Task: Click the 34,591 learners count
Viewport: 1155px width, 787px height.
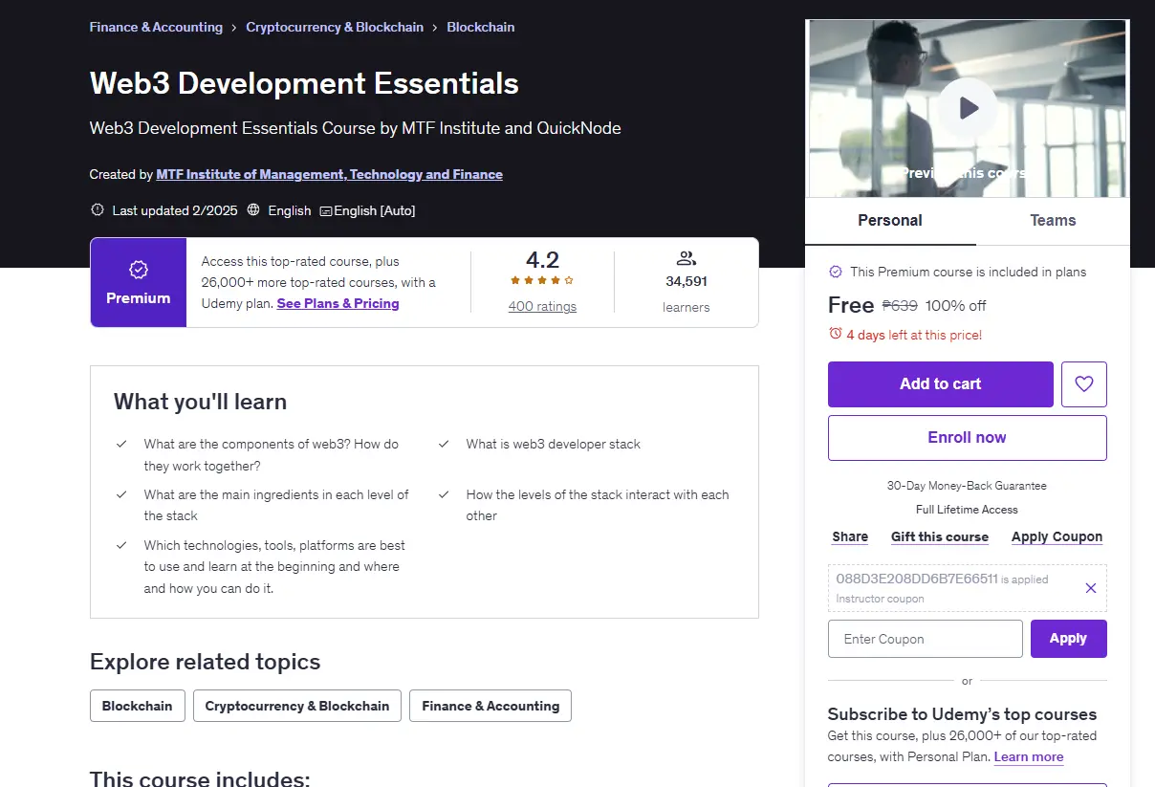Action: click(686, 281)
